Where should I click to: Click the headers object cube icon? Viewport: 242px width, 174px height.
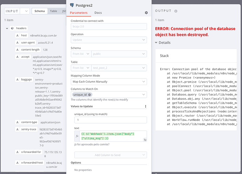click(x=12, y=28)
